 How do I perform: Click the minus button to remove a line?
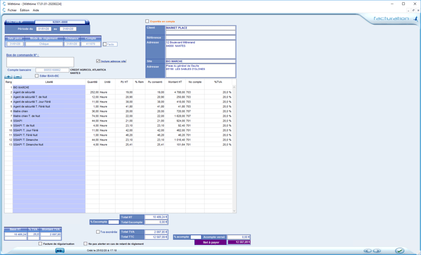(x=18, y=76)
